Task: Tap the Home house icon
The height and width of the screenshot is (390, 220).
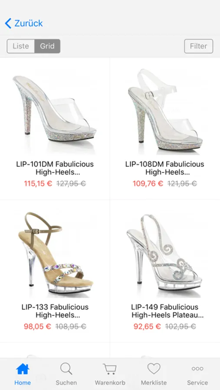Action: [x=23, y=369]
